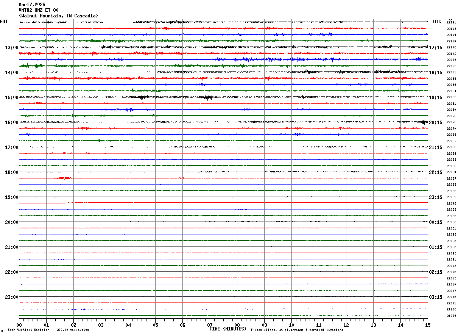Click the "EDT" column header
This screenshot has width=458, height=335.
pyautogui.click(x=4, y=22)
